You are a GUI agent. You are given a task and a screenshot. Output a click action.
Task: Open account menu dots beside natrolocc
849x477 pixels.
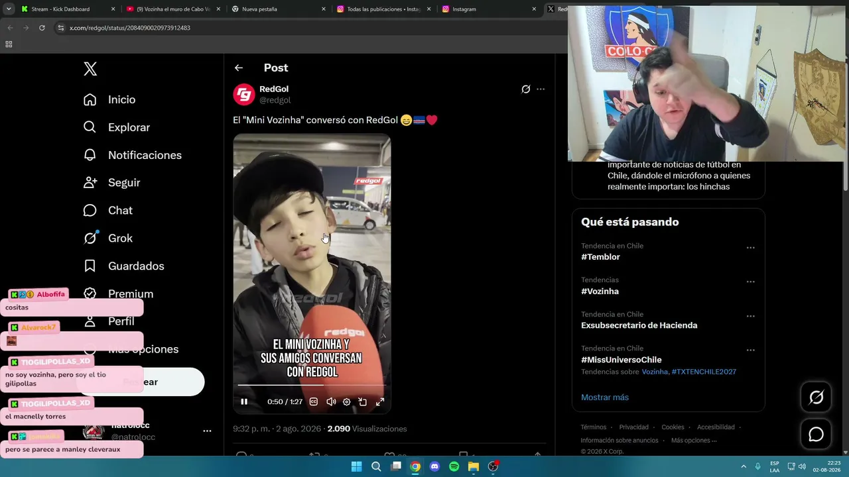(x=207, y=431)
